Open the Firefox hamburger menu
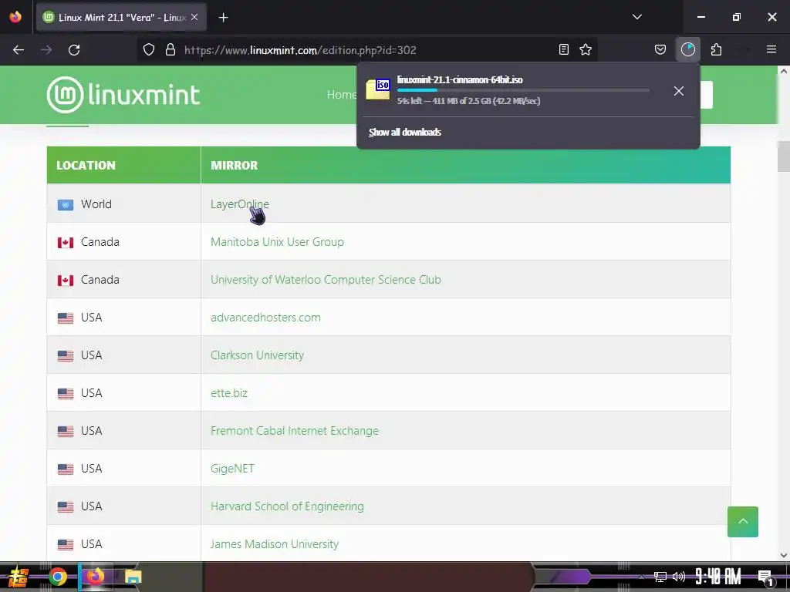 point(771,49)
